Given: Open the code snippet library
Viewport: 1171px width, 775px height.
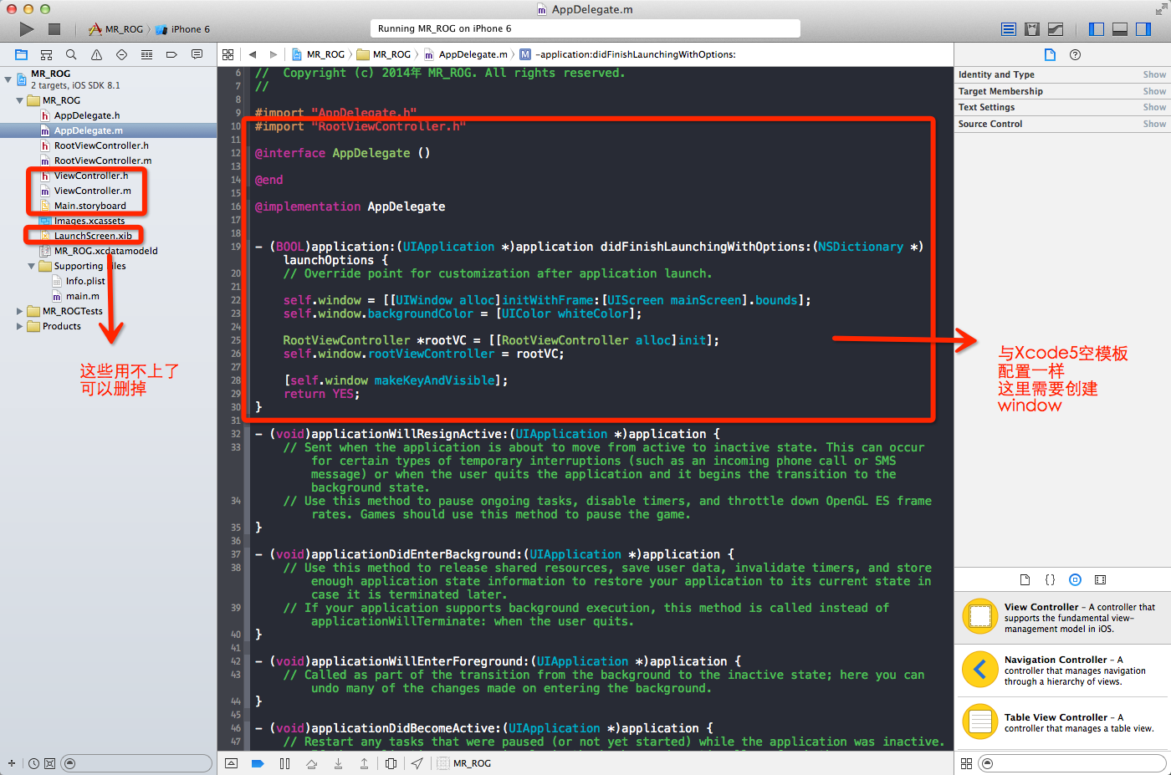Looking at the screenshot, I should 1050,579.
